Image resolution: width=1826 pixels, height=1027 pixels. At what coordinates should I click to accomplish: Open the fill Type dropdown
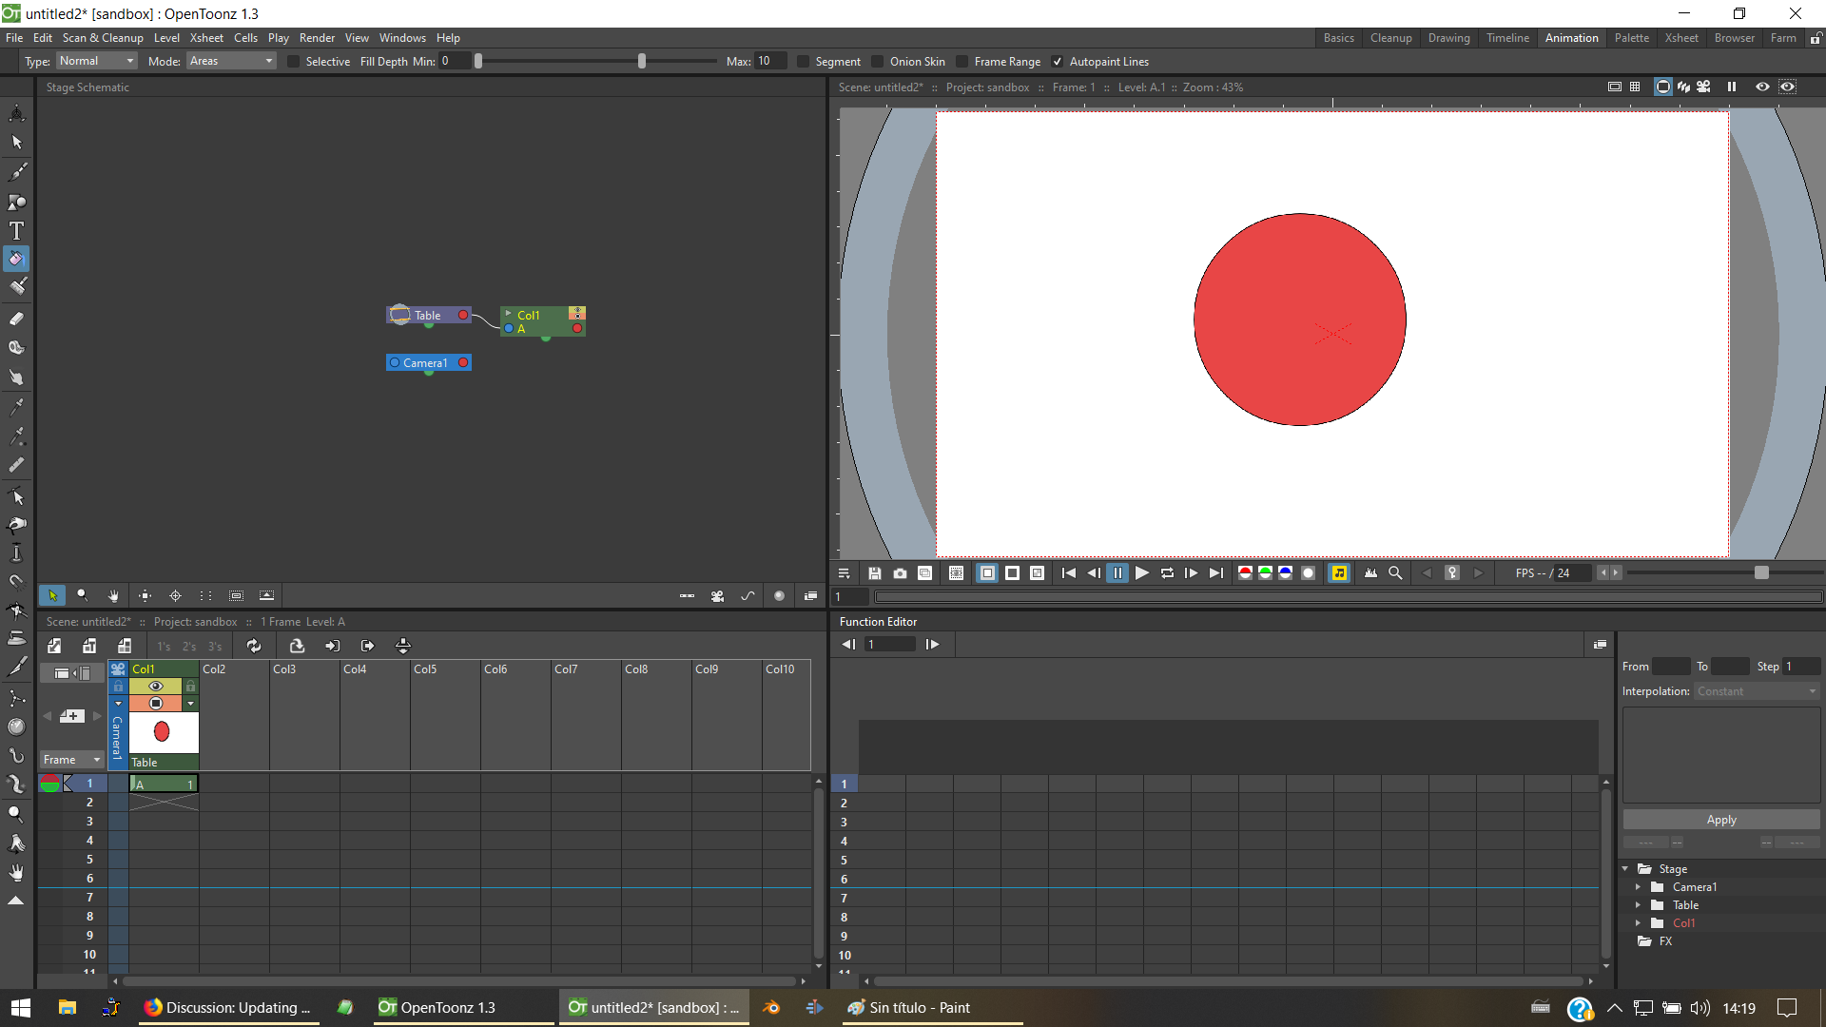point(95,61)
